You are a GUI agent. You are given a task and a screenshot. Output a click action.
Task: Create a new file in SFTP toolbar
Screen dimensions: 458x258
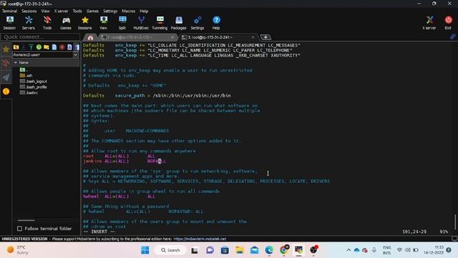click(54, 47)
